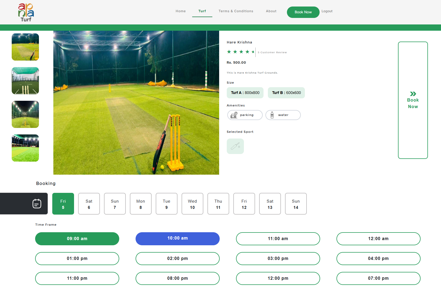Click the second gallery thumbnail
This screenshot has height=289, width=441.
(25, 80)
